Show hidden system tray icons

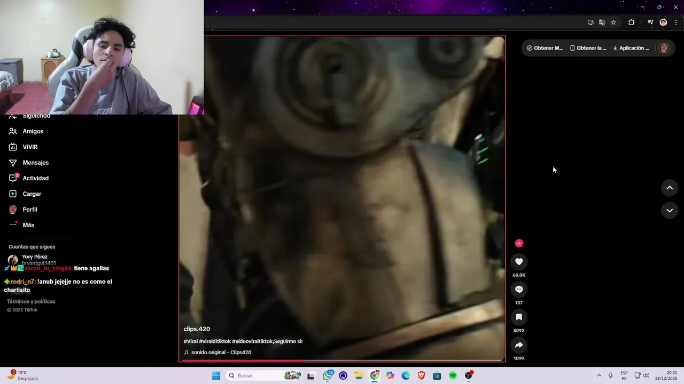[599, 375]
